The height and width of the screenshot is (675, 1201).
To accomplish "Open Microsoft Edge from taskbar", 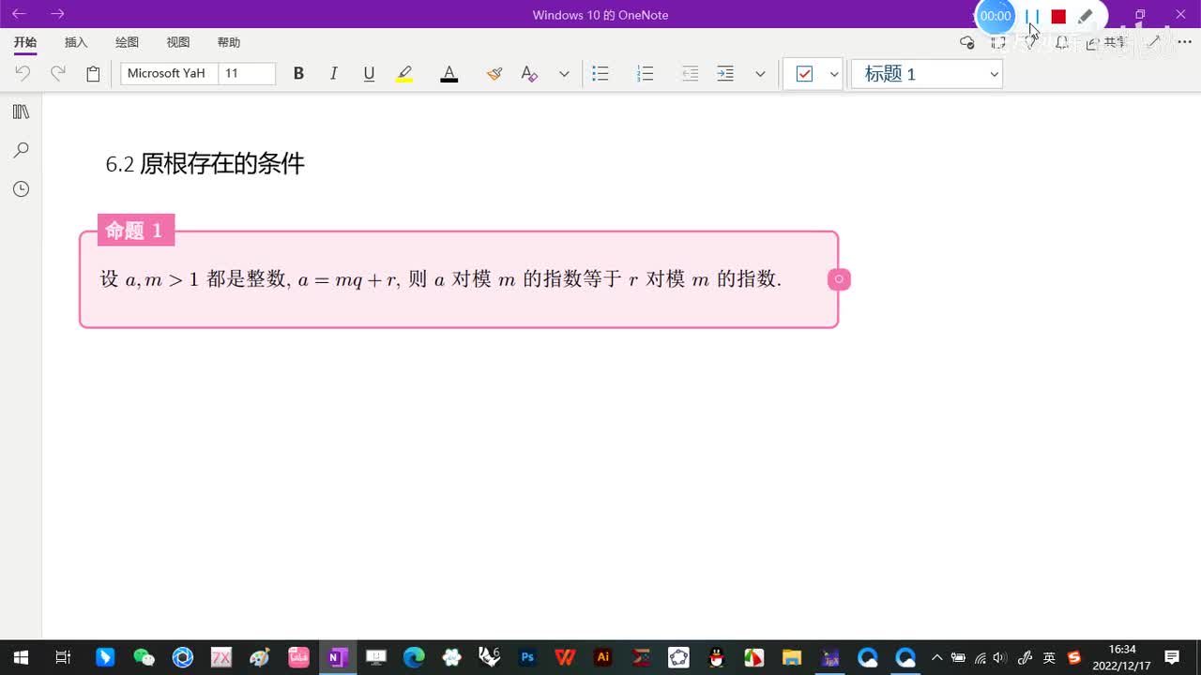I will (414, 657).
